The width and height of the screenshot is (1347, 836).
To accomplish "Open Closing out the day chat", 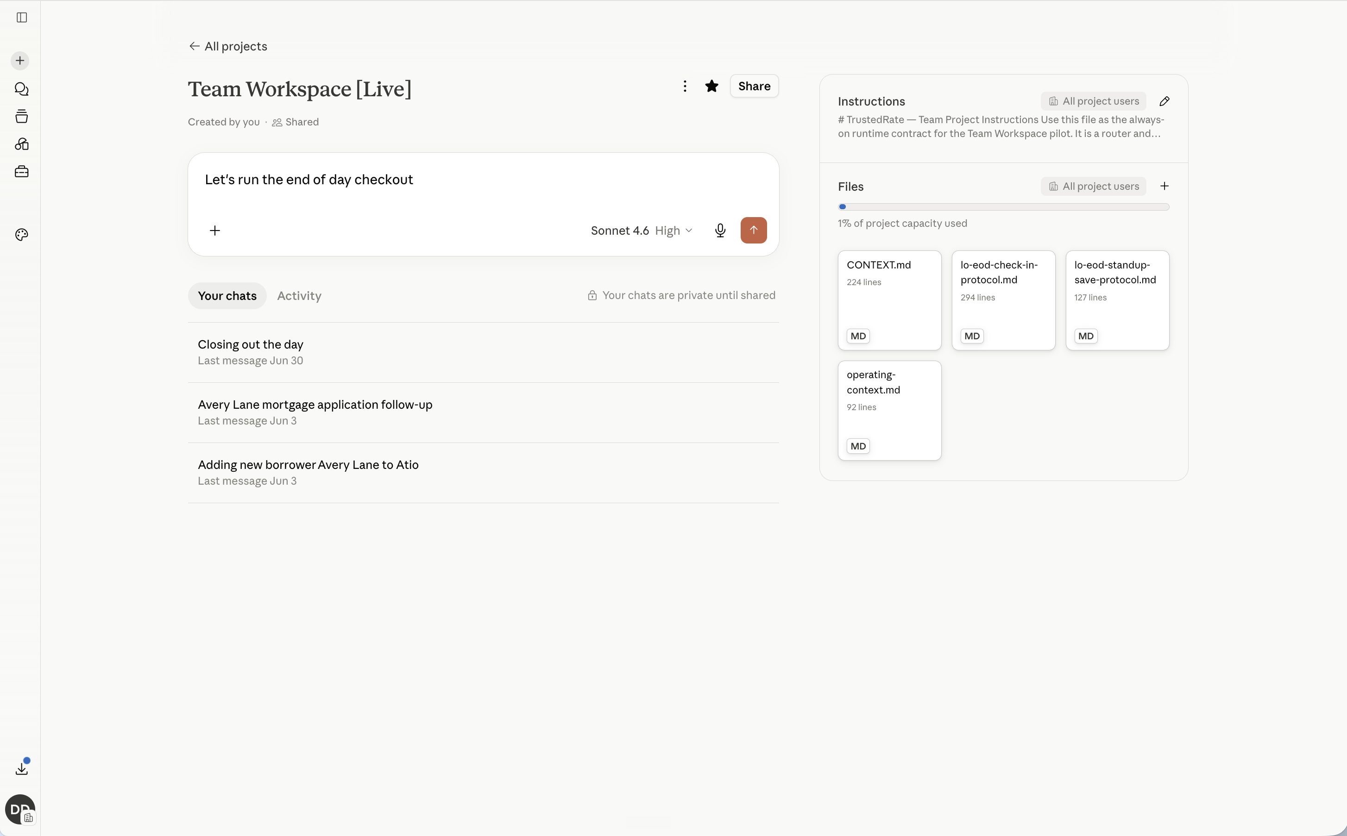I will [484, 352].
